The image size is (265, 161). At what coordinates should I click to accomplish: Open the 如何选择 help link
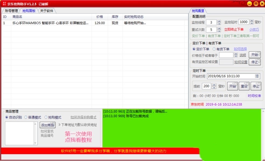[240, 49]
